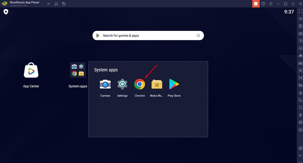Image resolution: width=303 pixels, height=163 pixels.
Task: Click the BlueStacks back arrow in title bar
Action: [x=49, y=4]
